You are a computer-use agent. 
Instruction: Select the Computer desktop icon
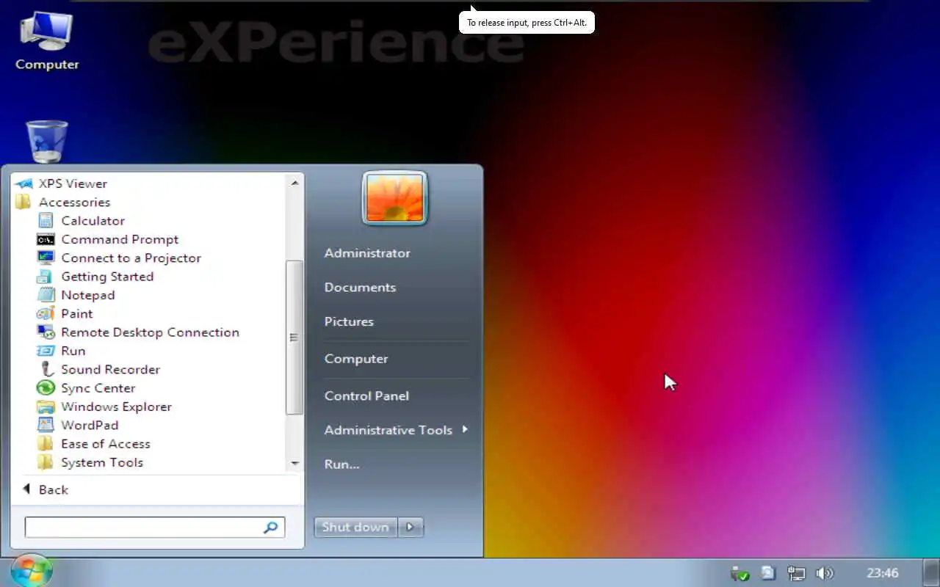point(46,41)
